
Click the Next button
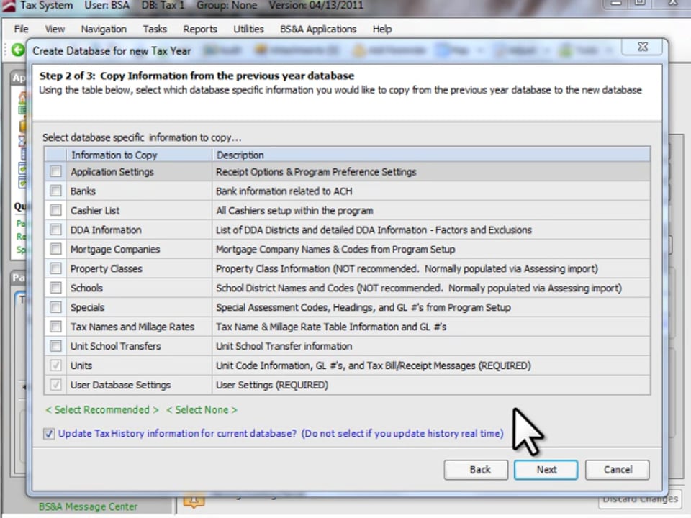pos(546,470)
